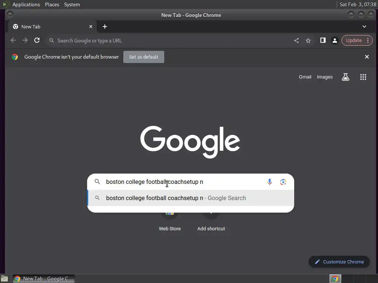Focus the address bar URL field
Viewport: 378px width, 283px height.
pos(169,41)
